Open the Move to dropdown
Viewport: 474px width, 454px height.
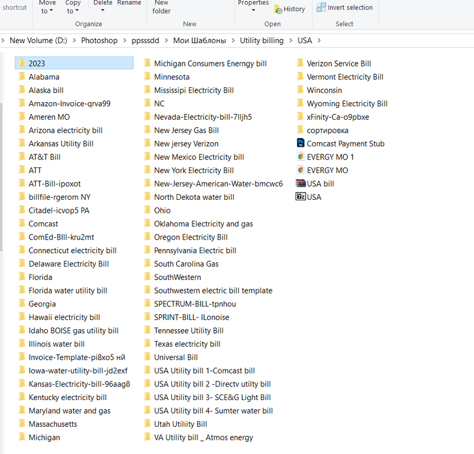[x=47, y=7]
